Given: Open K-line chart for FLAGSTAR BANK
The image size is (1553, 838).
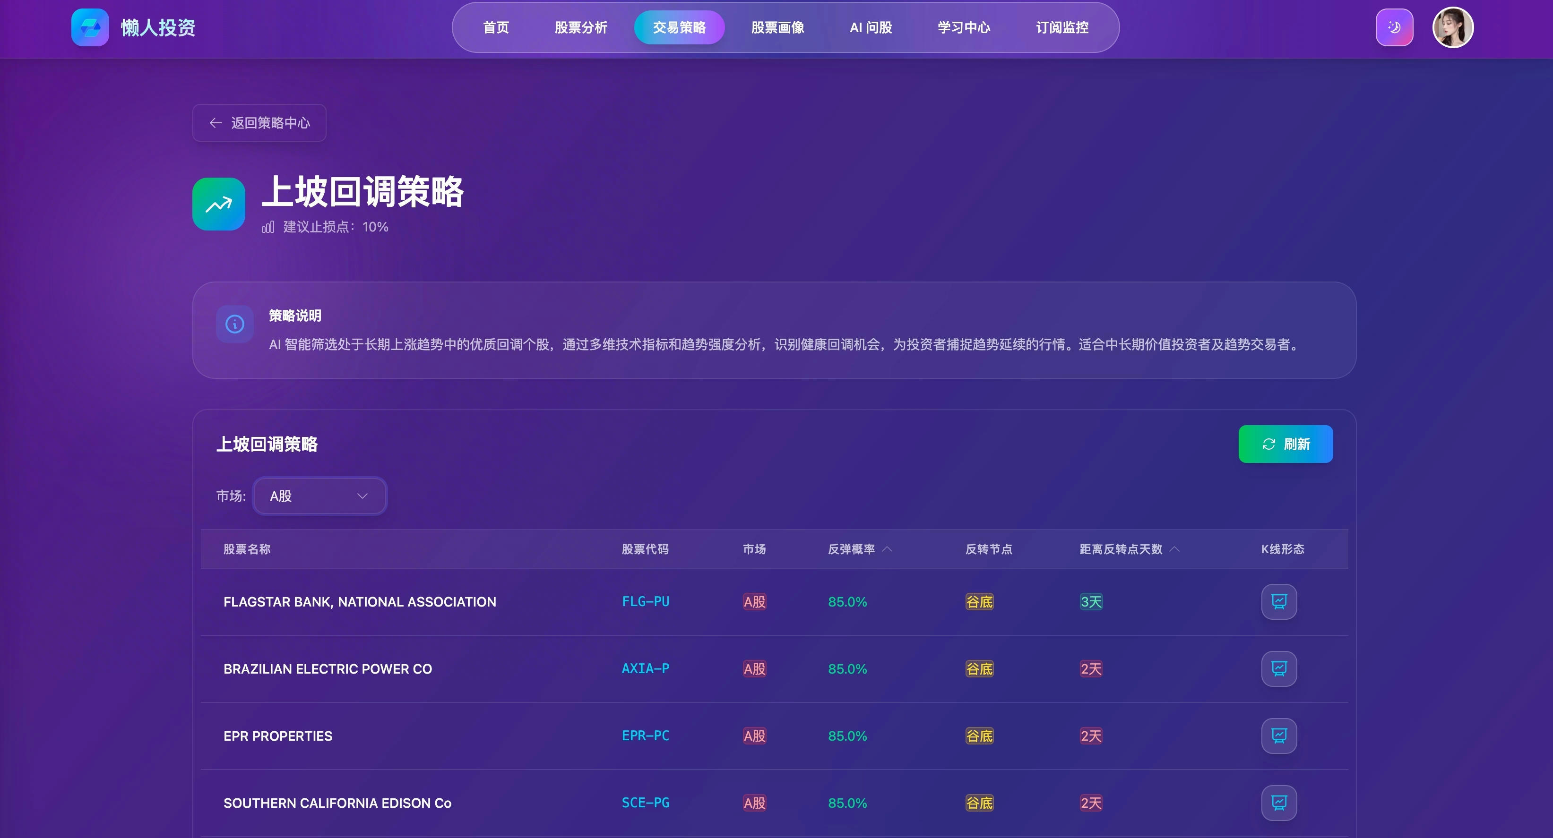Looking at the screenshot, I should tap(1279, 601).
